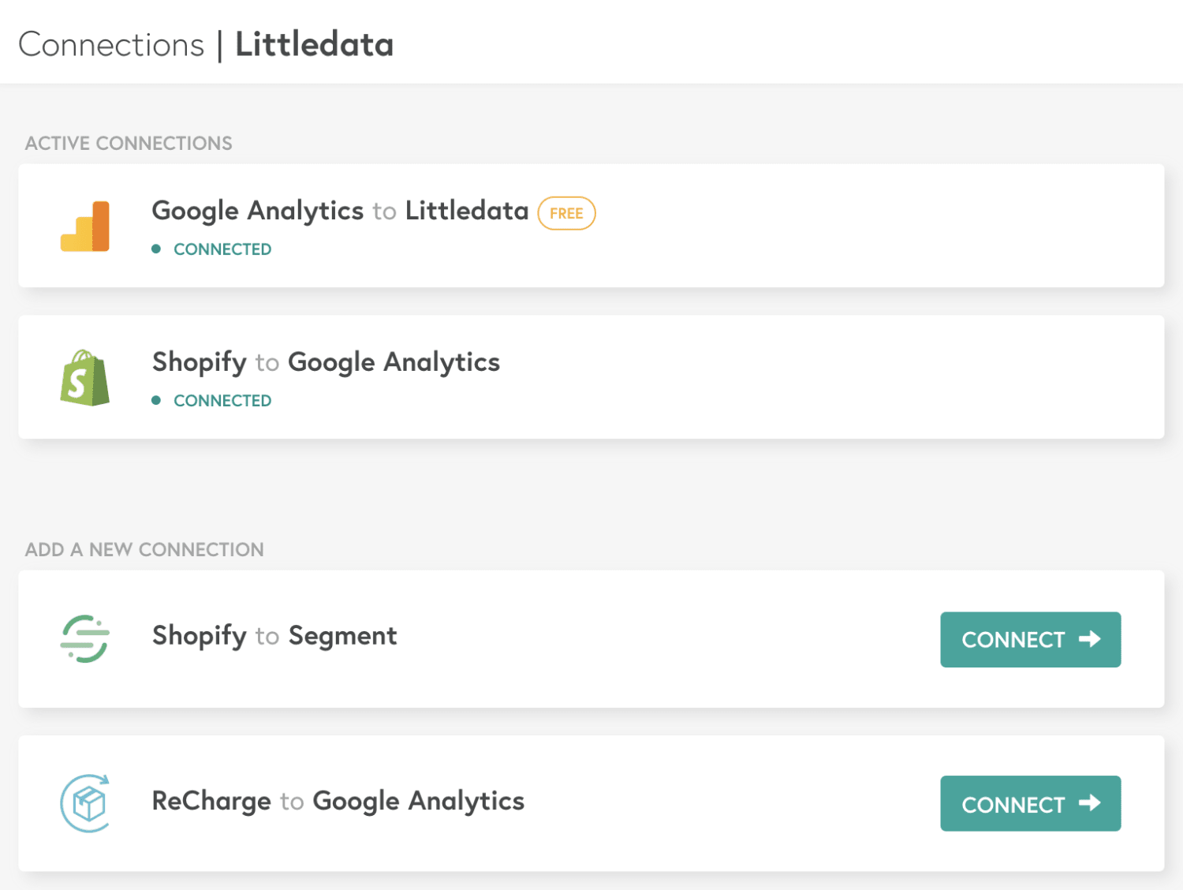
Task: Click the Littledata title in the header
Action: (314, 45)
